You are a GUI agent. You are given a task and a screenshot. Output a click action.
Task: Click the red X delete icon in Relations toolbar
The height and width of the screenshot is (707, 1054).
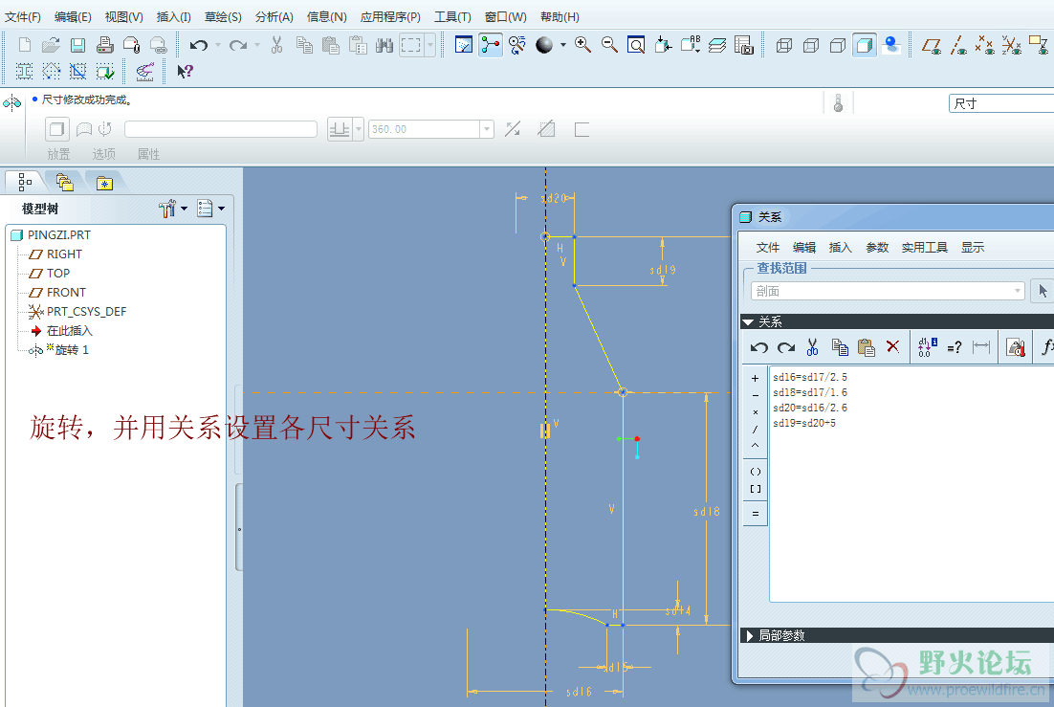pyautogui.click(x=892, y=347)
